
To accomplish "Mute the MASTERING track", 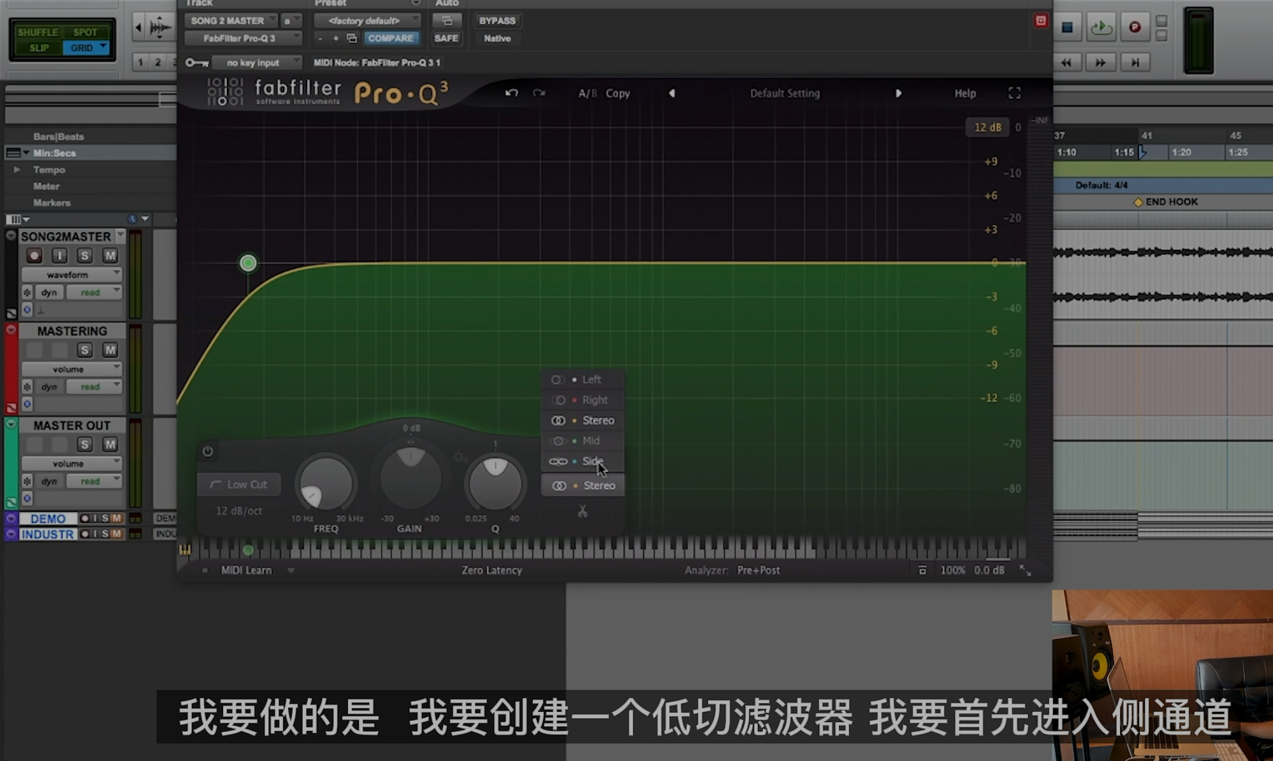I will point(110,350).
